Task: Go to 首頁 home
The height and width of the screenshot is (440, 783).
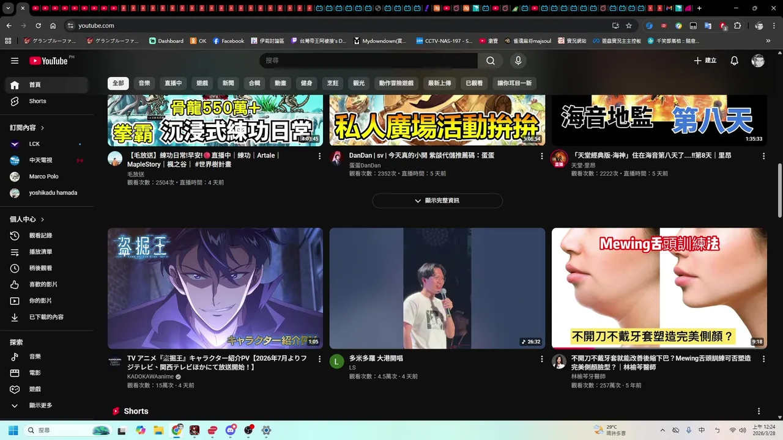Action: [x=47, y=85]
